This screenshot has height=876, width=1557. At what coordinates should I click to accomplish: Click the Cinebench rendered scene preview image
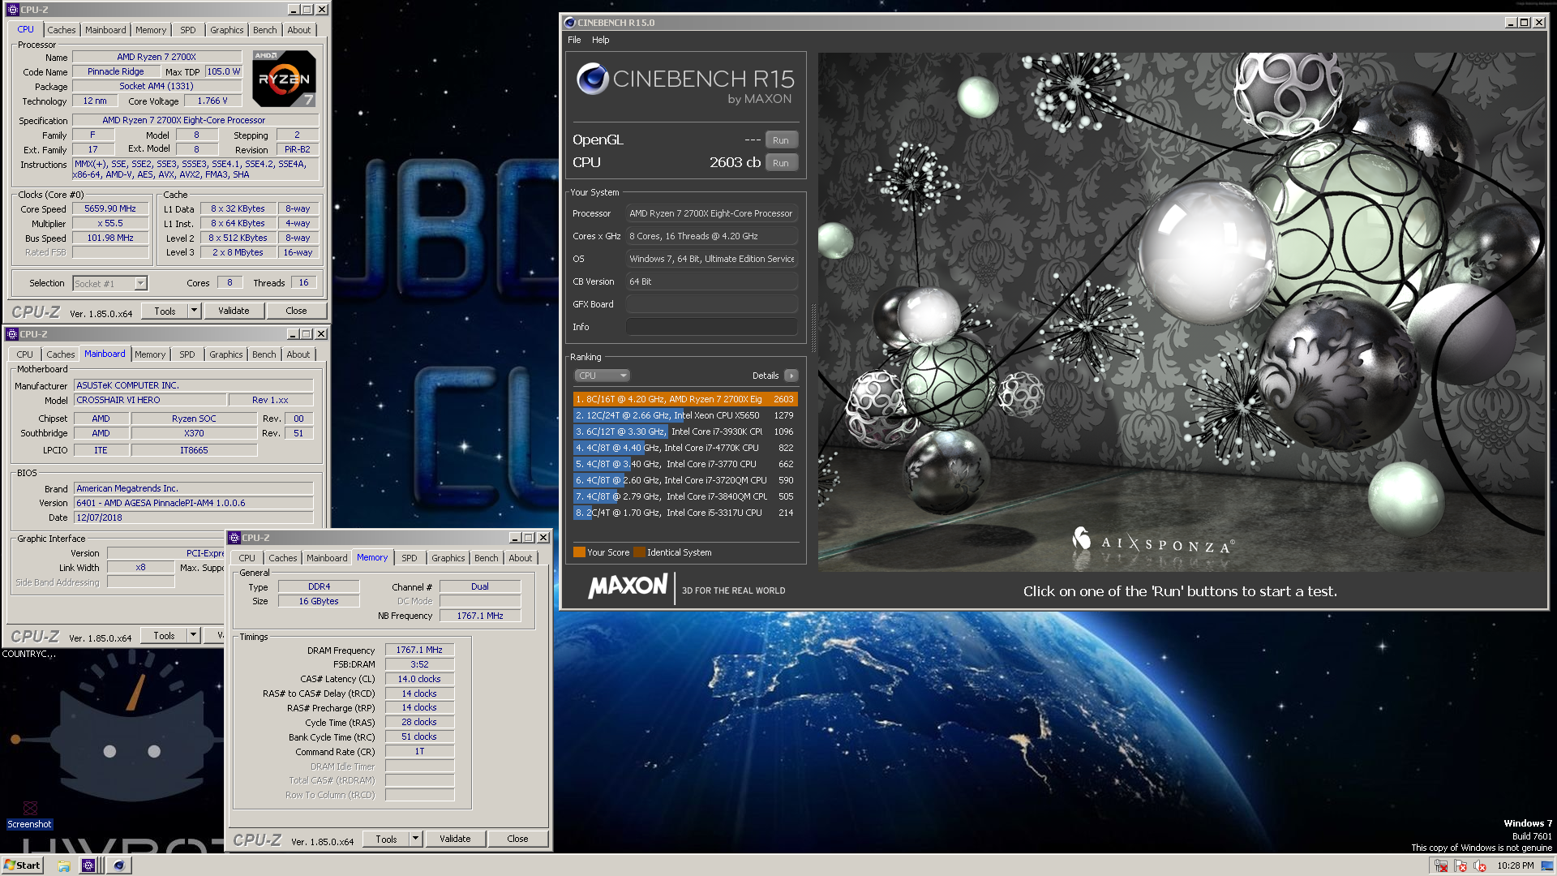(1182, 312)
